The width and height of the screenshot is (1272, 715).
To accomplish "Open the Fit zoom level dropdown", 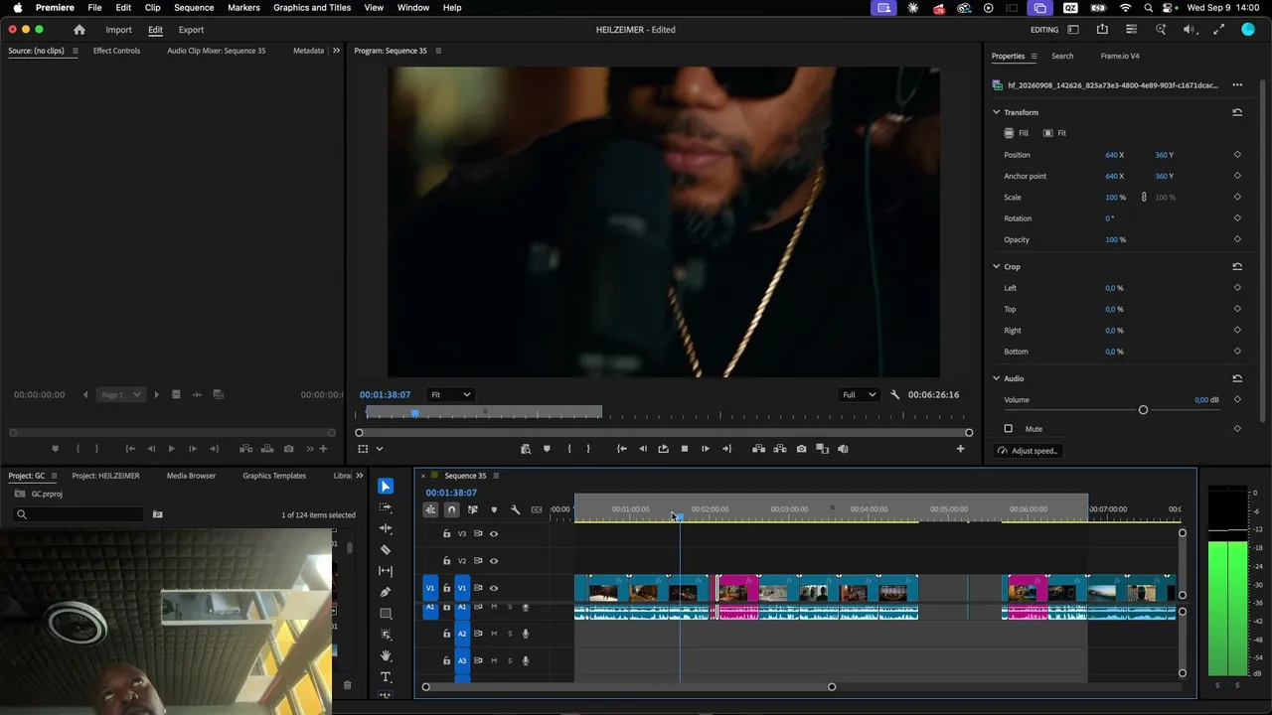I will [x=450, y=394].
